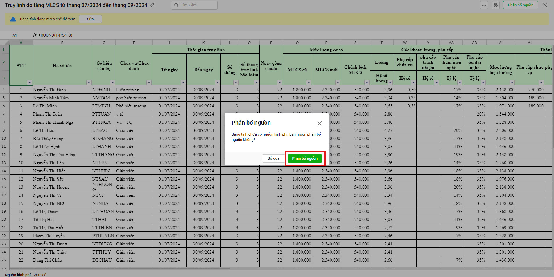Click Bỏ qua to skip allocation
Image resolution: width=554 pixels, height=277 pixels.
coord(273,158)
